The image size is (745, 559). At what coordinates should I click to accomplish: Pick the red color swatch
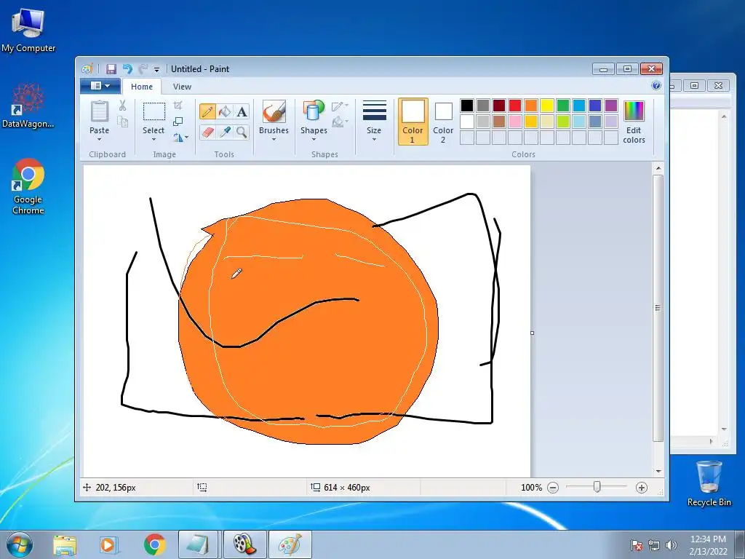[515, 106]
